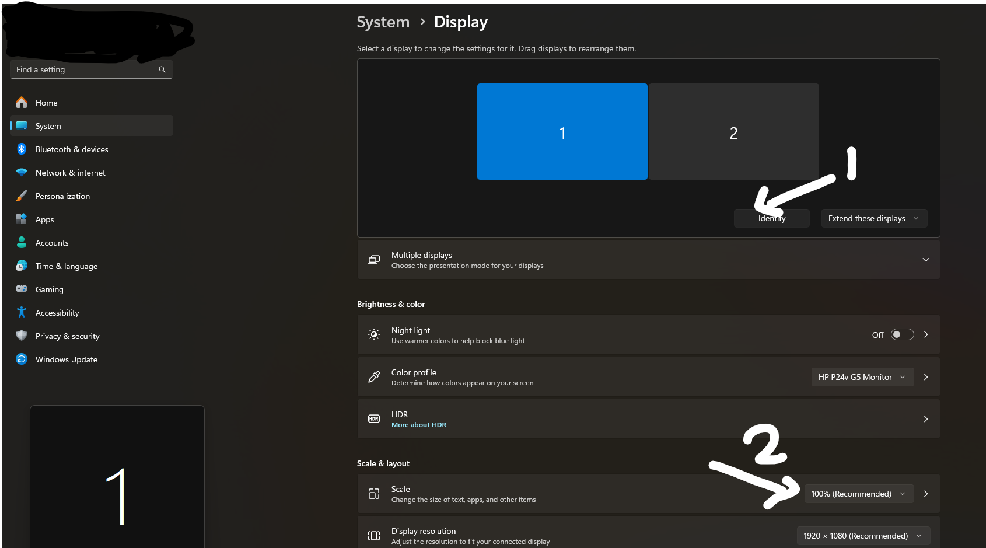Screen dimensions: 986x548
Task: Click the Privacy & security shield icon
Action: [x=22, y=336]
